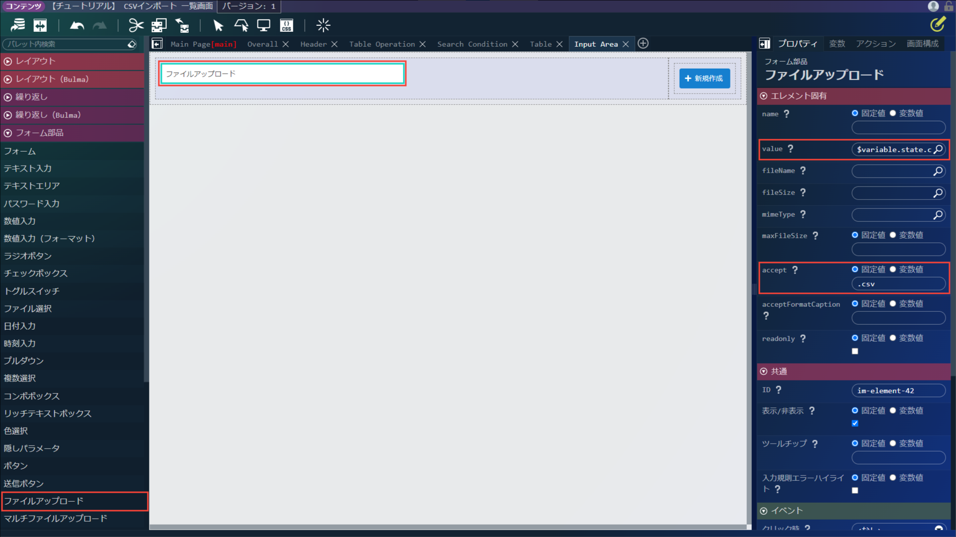Click the user account avatar icon
The image size is (956, 537).
pyautogui.click(x=934, y=6)
